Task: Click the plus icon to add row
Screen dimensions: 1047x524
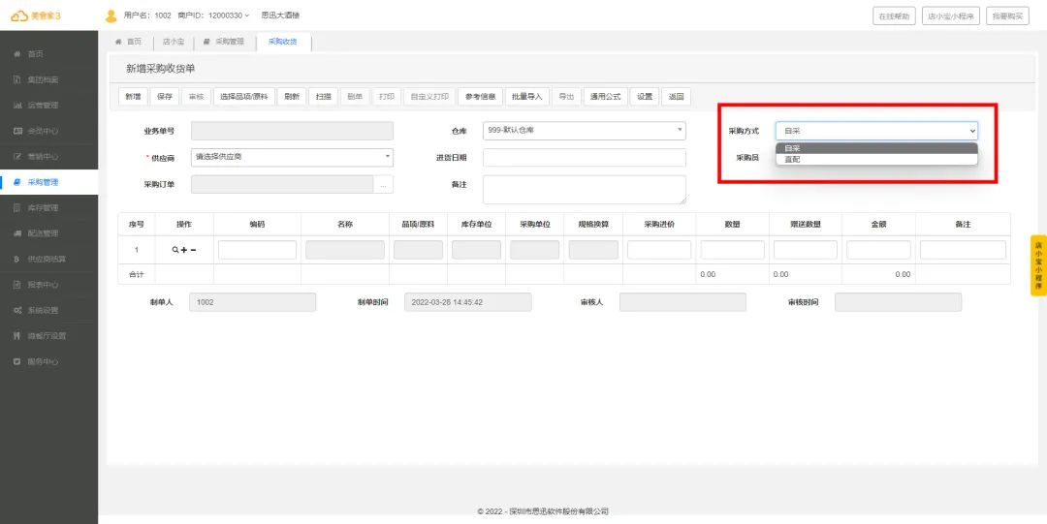Action: 184,250
